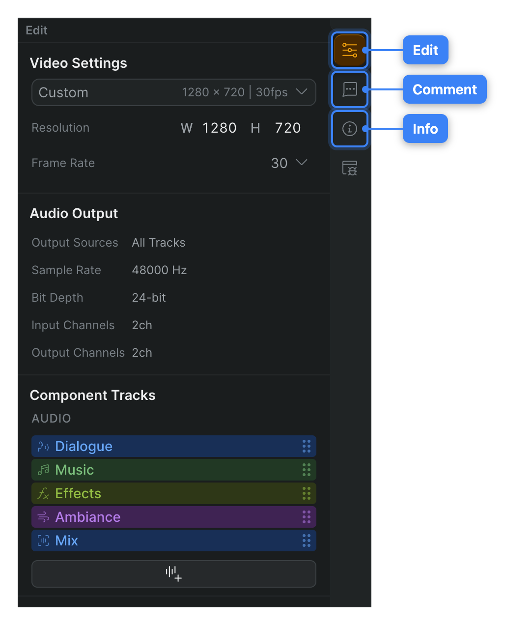505x625 pixels.
Task: Click the Video Settings heading
Action: [79, 63]
